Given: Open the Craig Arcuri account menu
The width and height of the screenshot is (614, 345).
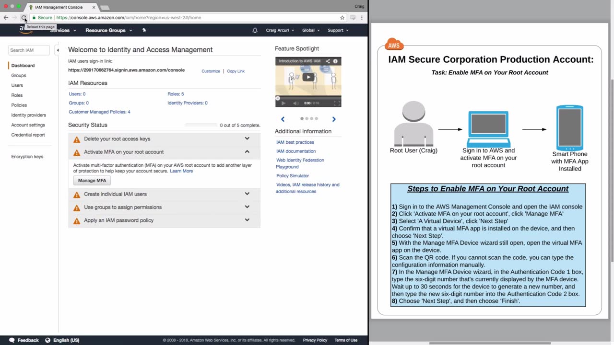Looking at the screenshot, I should click(x=280, y=30).
